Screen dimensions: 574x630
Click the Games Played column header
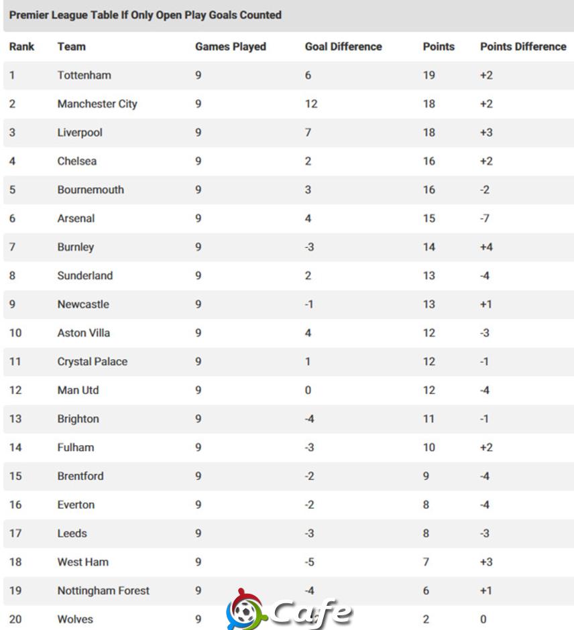(231, 47)
